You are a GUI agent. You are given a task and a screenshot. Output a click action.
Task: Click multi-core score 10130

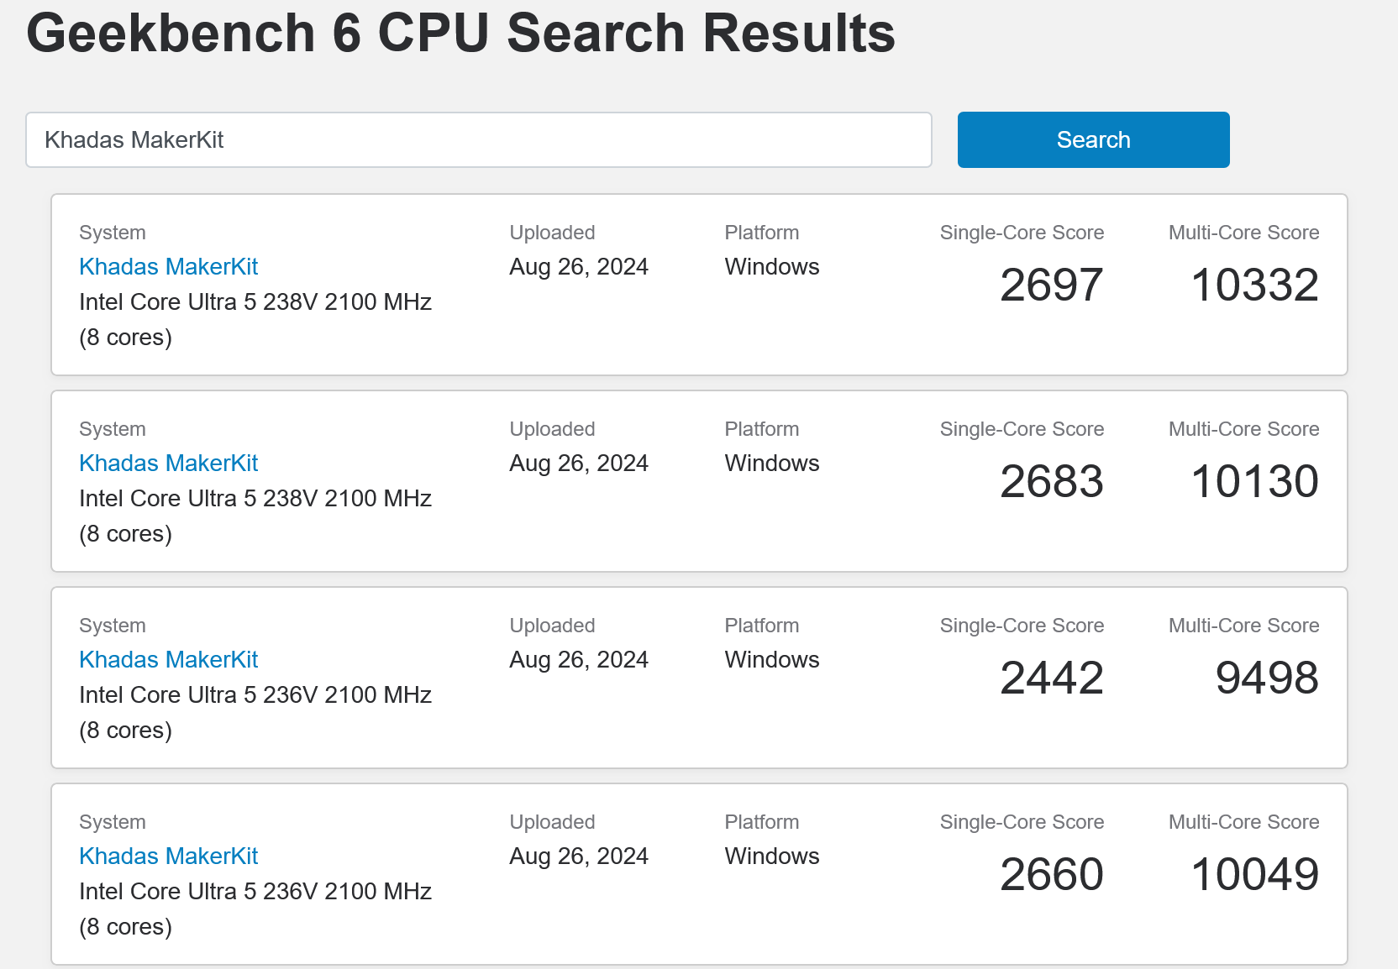[x=1254, y=482]
